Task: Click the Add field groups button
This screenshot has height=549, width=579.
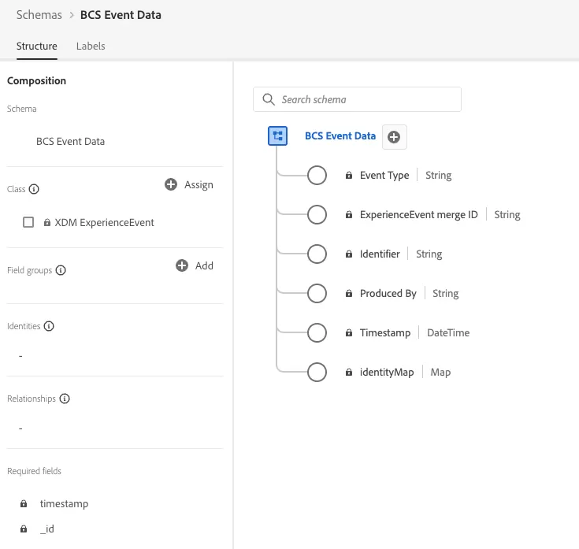Action: pos(195,265)
